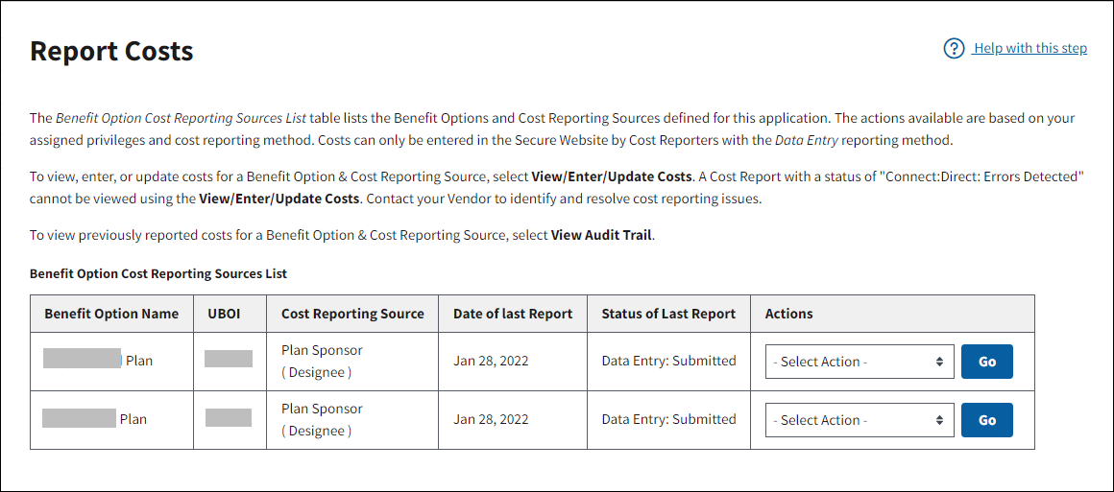Click the "Benefit Option Cost Reporting Sources List" table title
Image resolution: width=1114 pixels, height=492 pixels.
coord(158,273)
